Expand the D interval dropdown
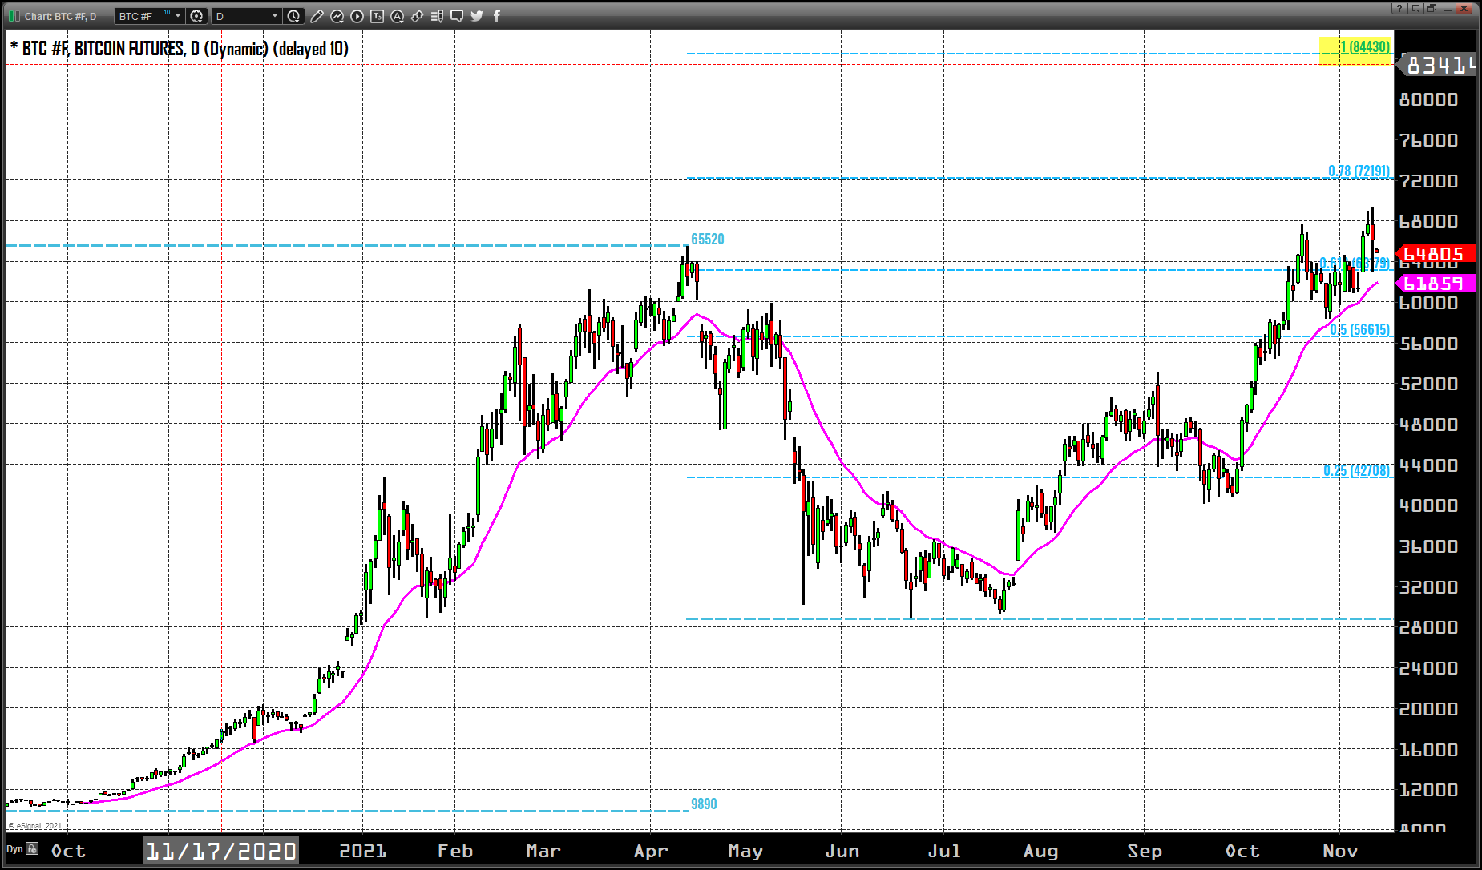 click(x=275, y=16)
